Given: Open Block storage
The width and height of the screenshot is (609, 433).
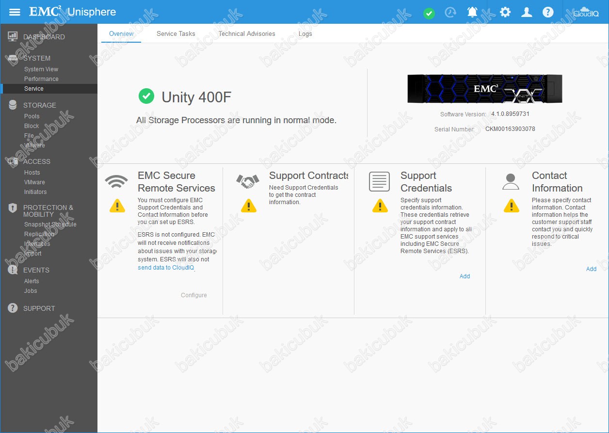Looking at the screenshot, I should coord(32,126).
